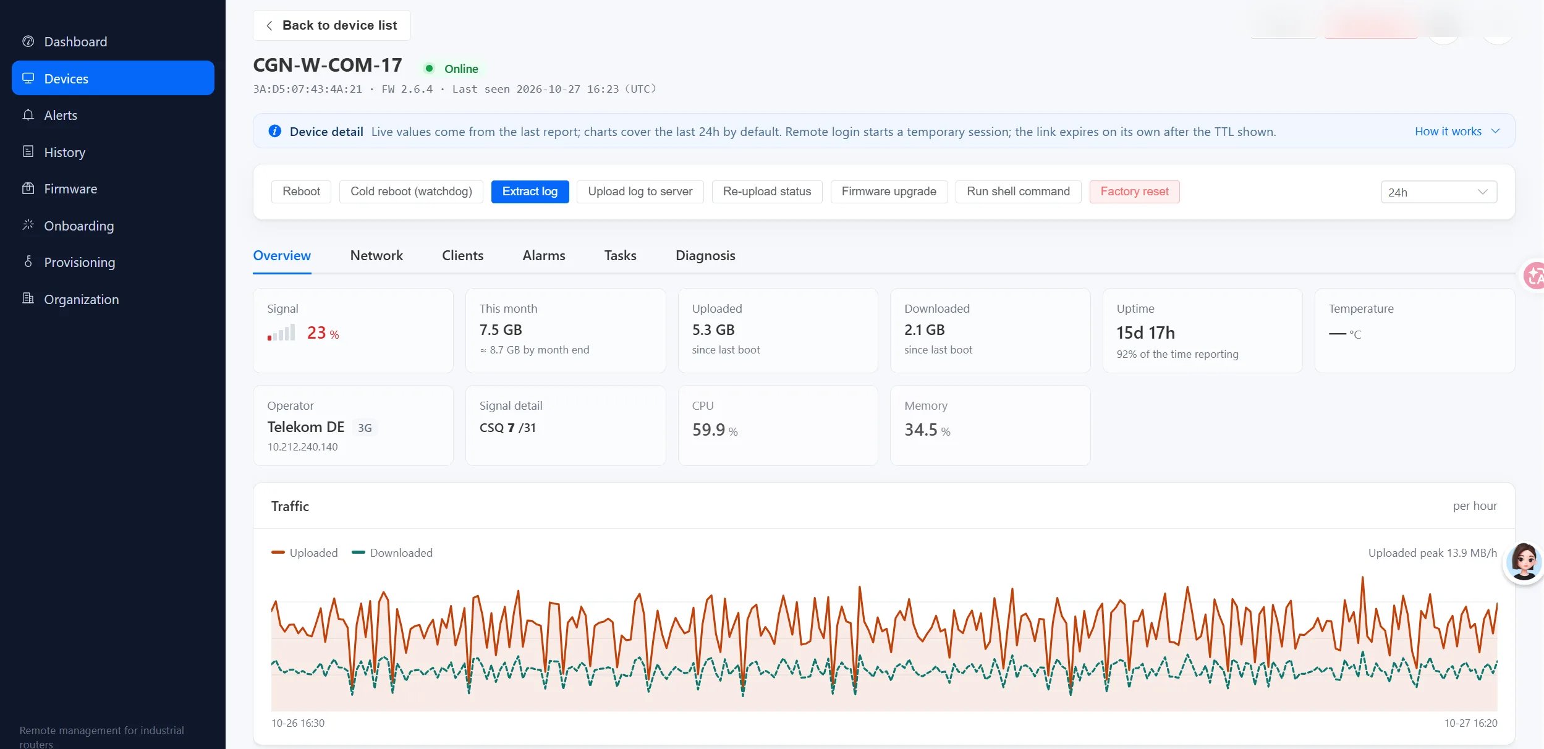Click the Extract log button
The width and height of the screenshot is (1544, 749).
530,192
